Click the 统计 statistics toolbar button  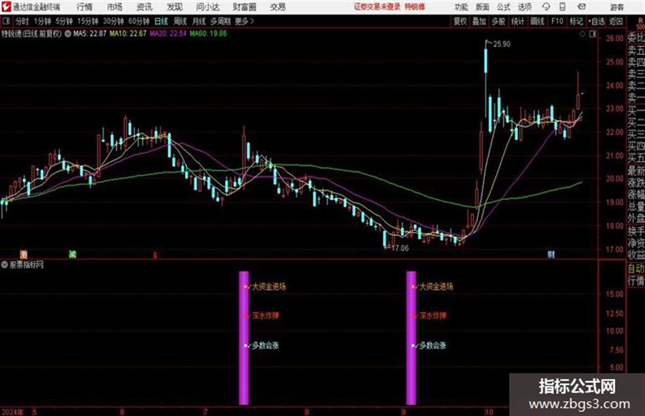(518, 21)
